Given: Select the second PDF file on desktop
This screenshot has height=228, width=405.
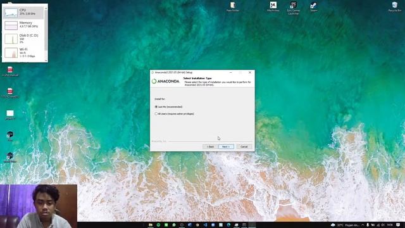Looking at the screenshot, I should pos(10,93).
